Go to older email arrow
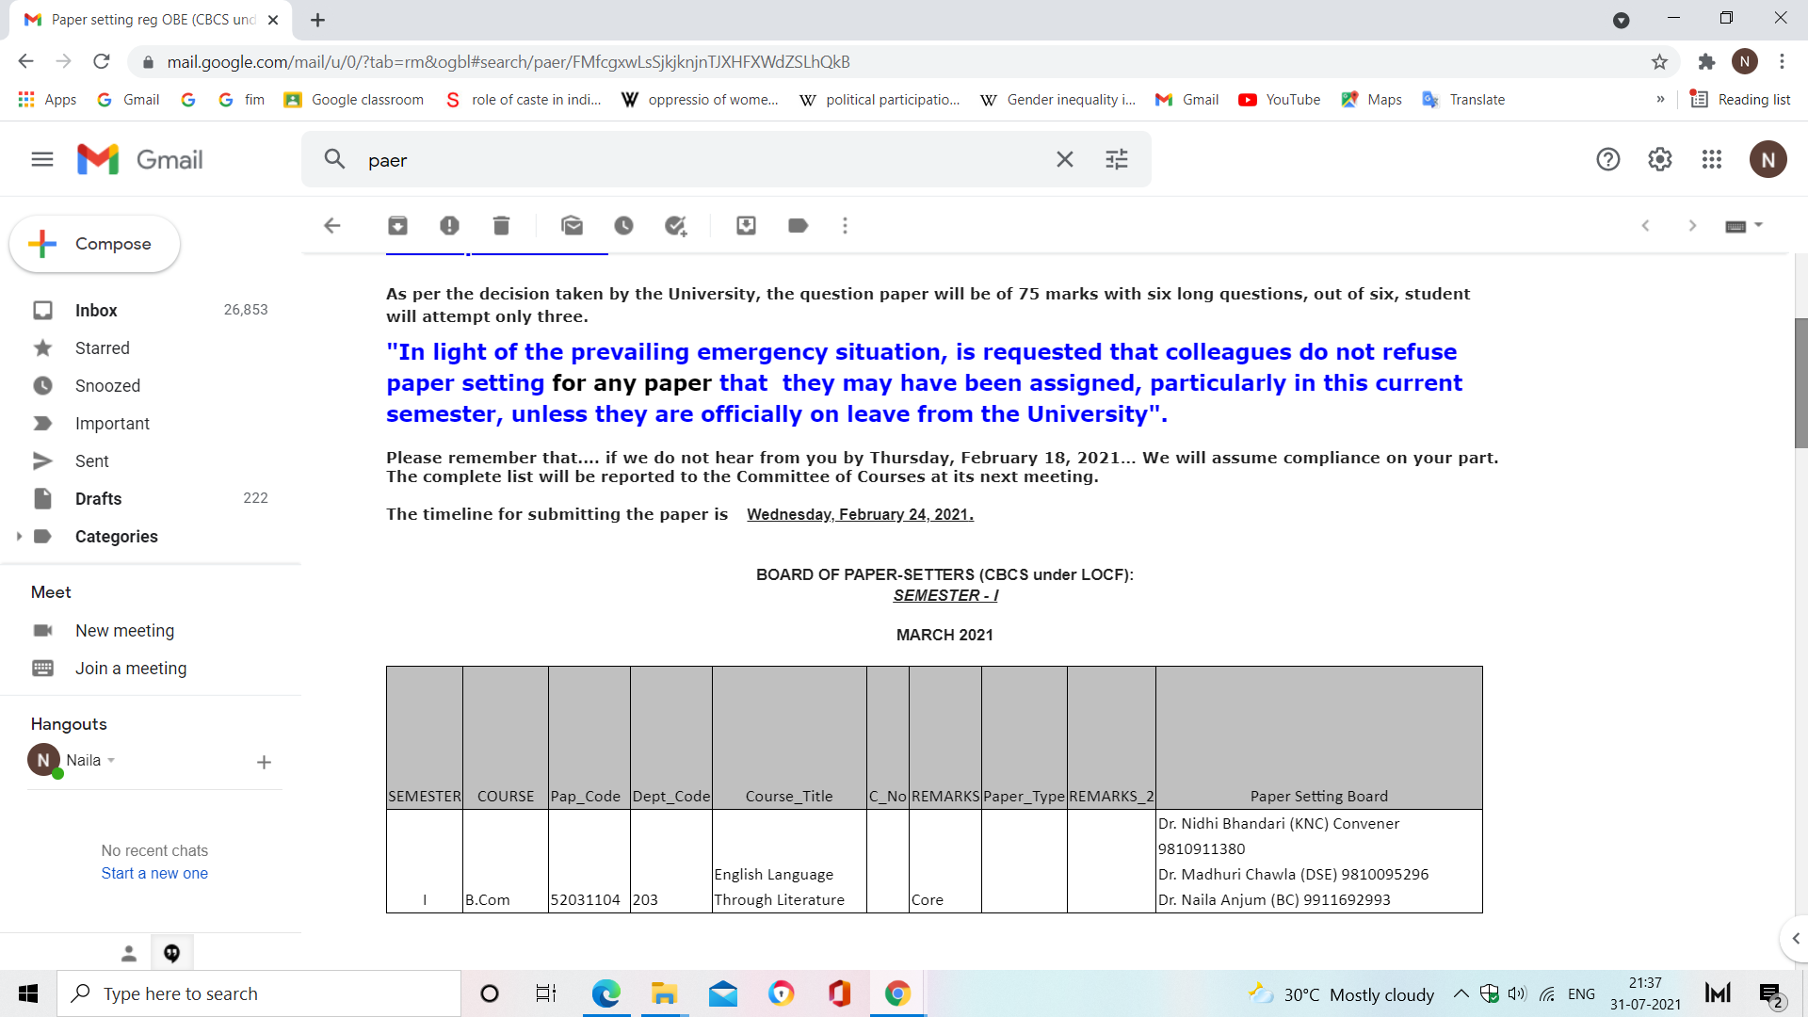 tap(1692, 225)
